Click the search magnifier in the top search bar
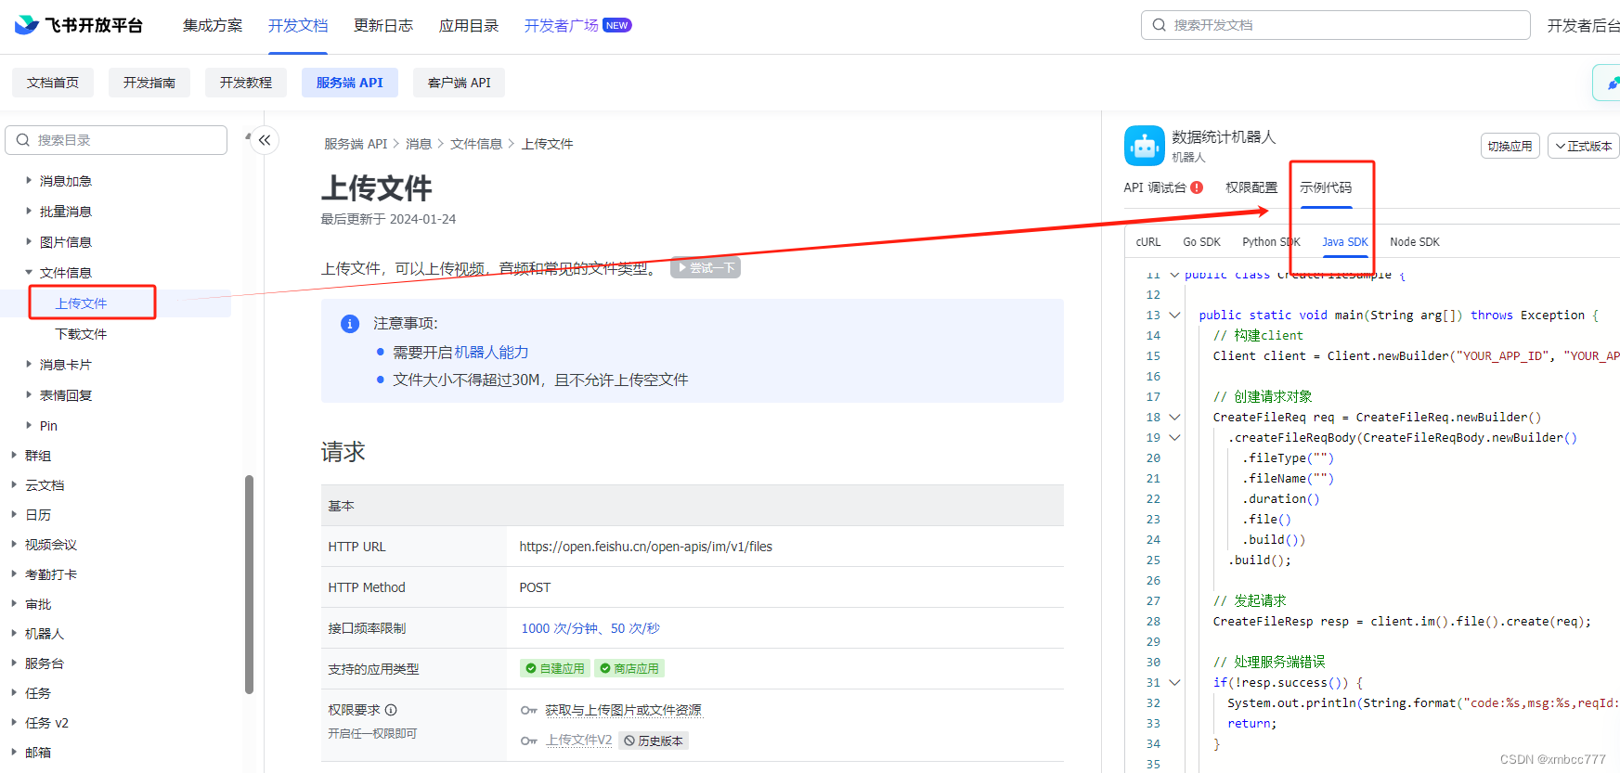Screen dimensions: 1620x773 1159,25
